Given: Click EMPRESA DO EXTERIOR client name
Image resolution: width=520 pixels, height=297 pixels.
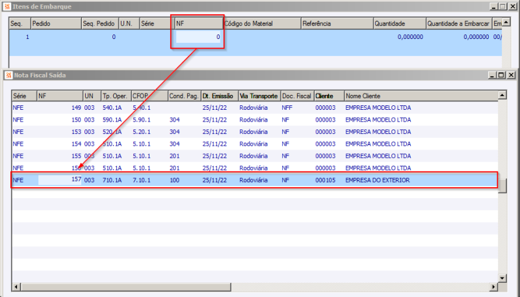Looking at the screenshot, I should coord(378,180).
